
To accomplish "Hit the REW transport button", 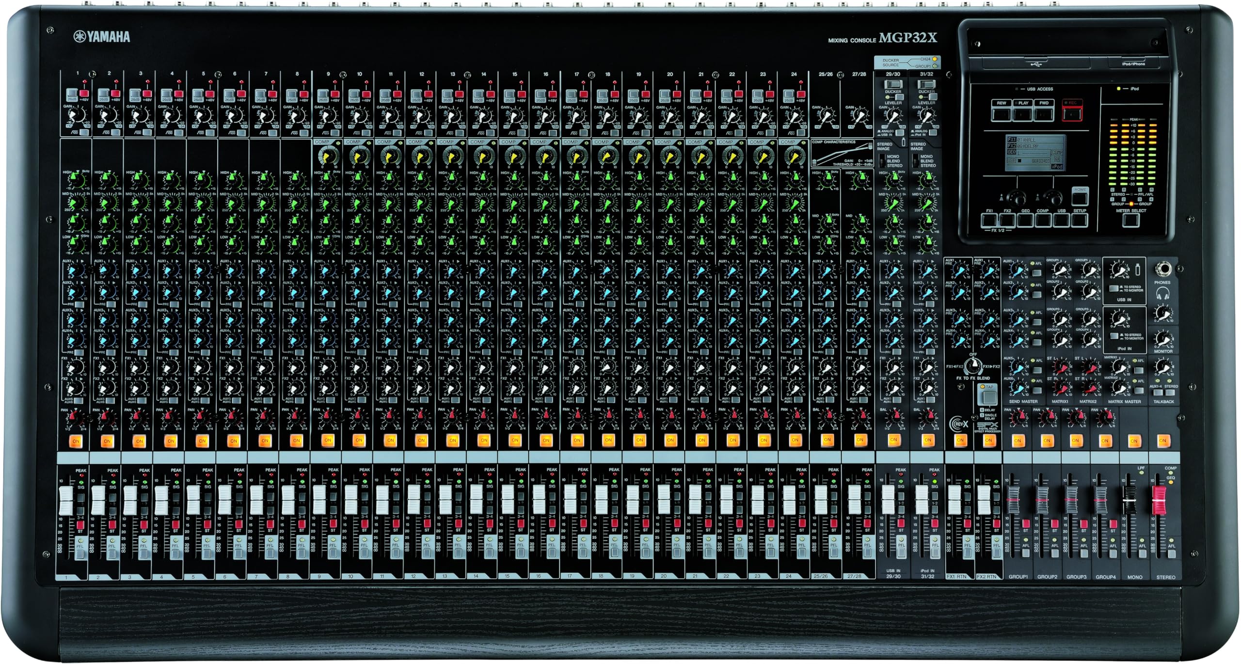I will 1001,114.
